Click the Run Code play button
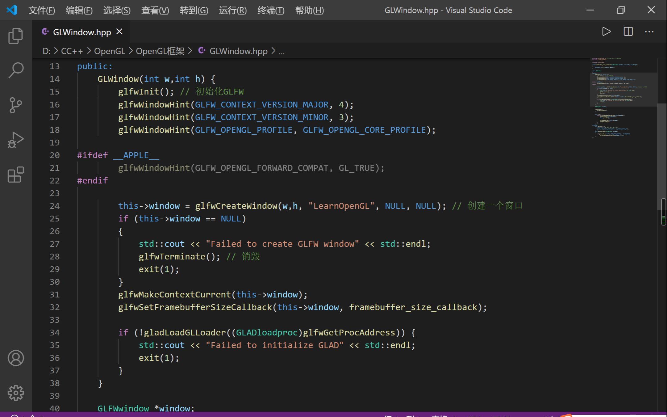This screenshot has height=417, width=667. click(x=606, y=32)
